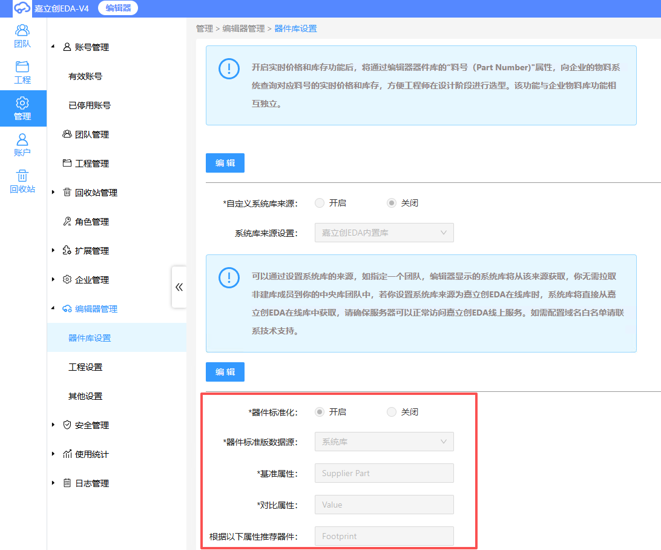Expand the 回收站管理 tree arrow

(x=53, y=192)
